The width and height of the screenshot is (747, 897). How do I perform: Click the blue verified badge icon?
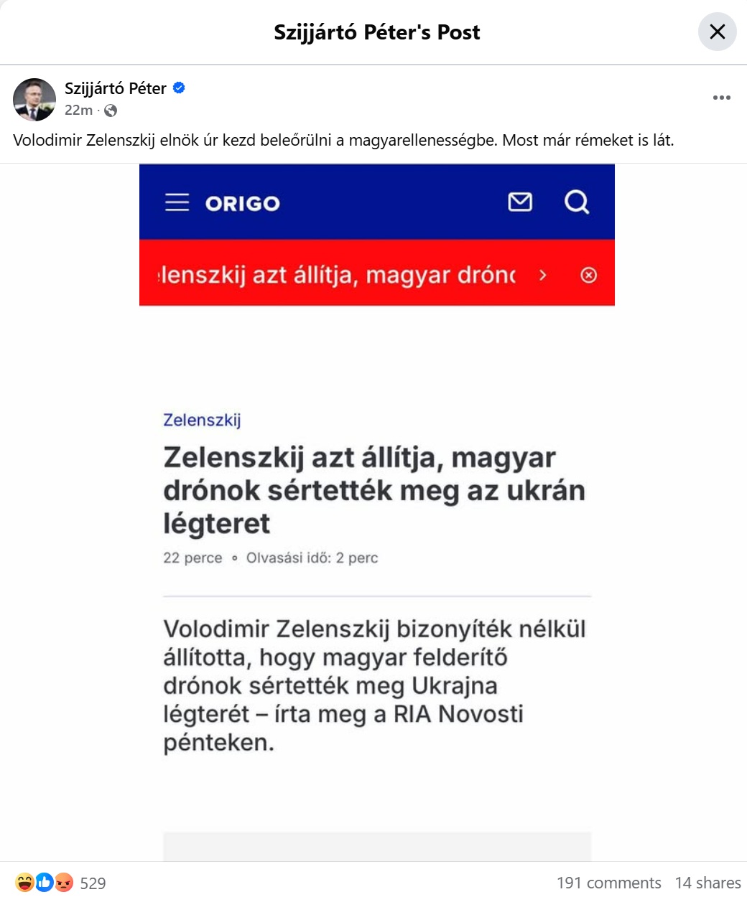[180, 88]
